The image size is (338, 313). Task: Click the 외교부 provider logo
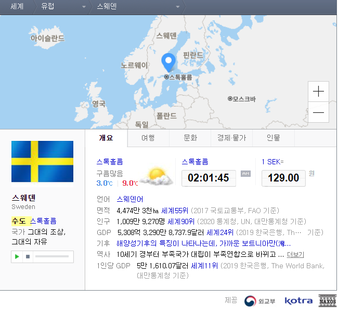260,301
